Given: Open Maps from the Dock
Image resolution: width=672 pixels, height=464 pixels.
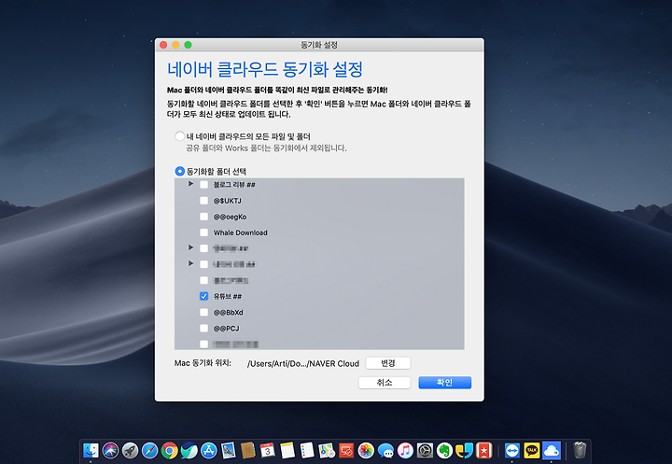Looking at the screenshot, I should [x=327, y=451].
